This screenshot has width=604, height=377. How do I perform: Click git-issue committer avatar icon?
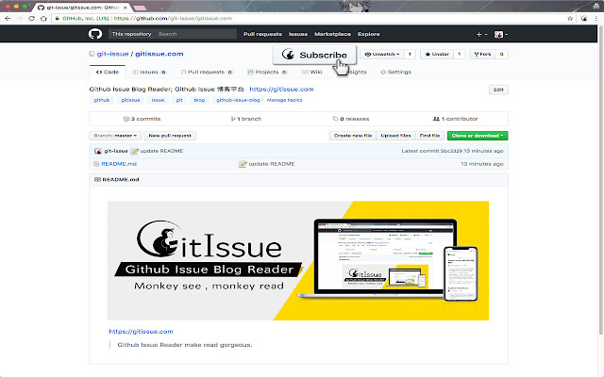(x=98, y=151)
